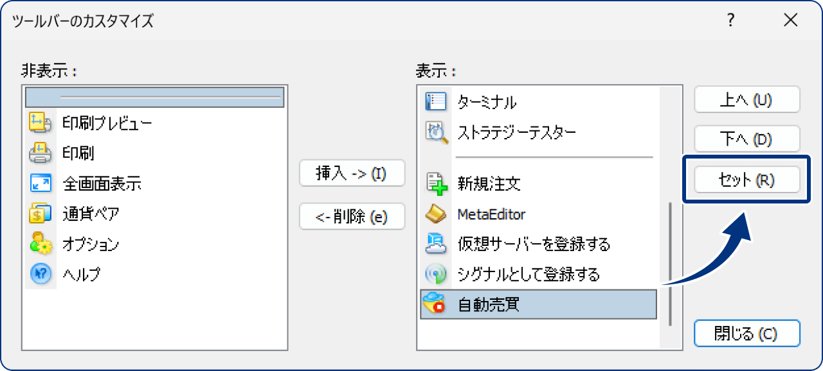Click 上へ (U) to move item up

pos(746,99)
